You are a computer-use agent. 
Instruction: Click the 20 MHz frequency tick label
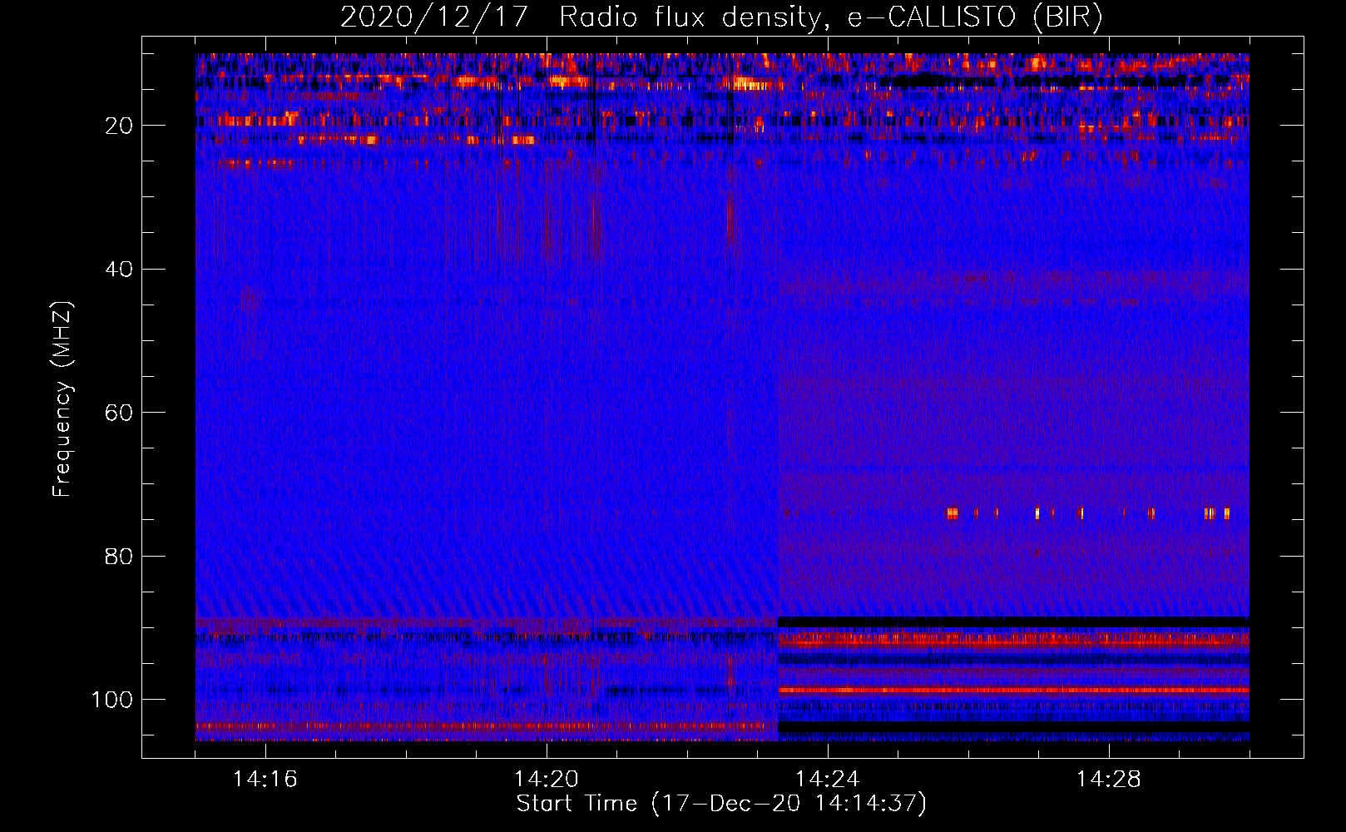click(x=119, y=126)
